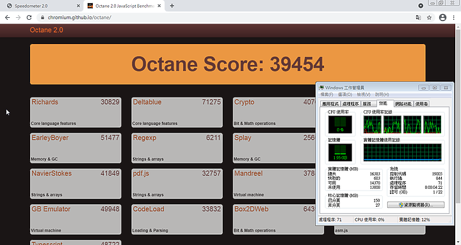
Task: Click the Octane 2.0 header title
Action: coord(47,30)
